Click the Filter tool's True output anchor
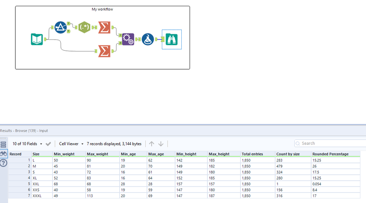366x203 pixels. 69,24
